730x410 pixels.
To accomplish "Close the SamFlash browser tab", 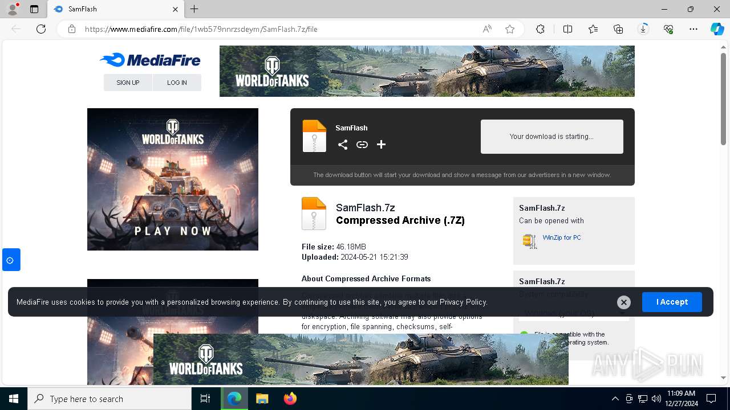I will click(176, 9).
